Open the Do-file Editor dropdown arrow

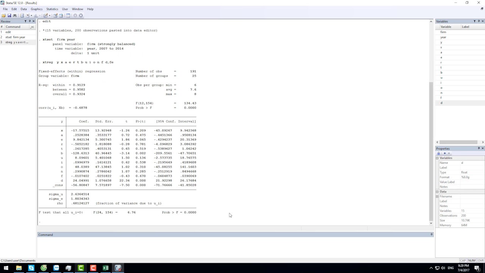50,16
